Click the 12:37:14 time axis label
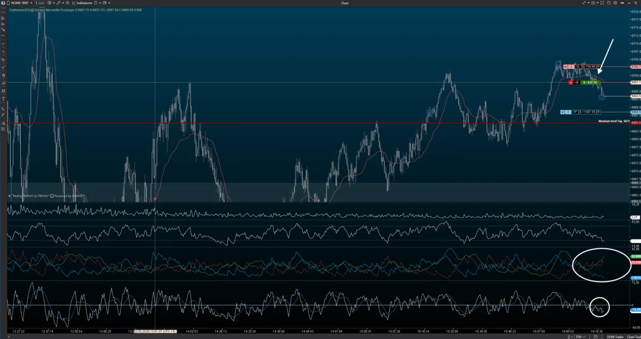This screenshot has width=641, height=339. 48,332
